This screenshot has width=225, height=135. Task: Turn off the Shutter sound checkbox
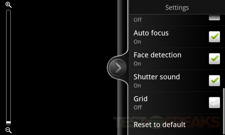coord(214,81)
